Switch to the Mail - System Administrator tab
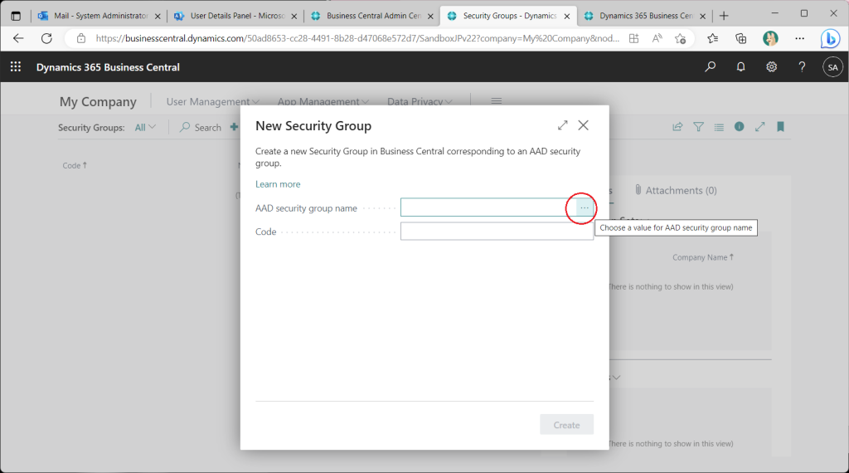 tap(99, 16)
